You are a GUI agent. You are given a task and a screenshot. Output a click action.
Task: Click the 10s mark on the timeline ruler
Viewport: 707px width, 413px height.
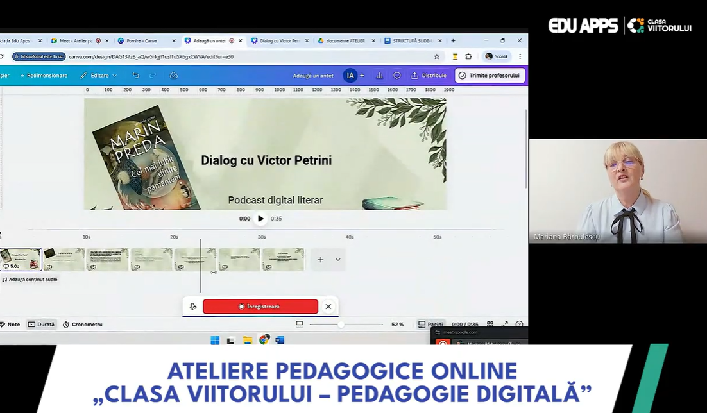point(86,237)
